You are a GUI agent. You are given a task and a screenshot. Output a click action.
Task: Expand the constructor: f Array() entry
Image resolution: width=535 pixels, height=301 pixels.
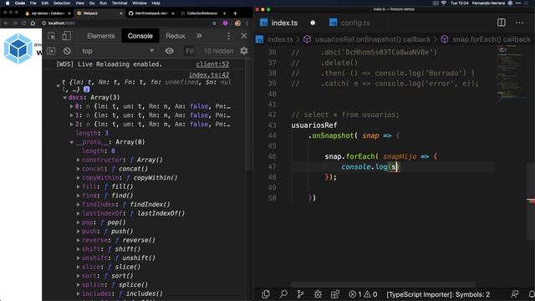78,160
